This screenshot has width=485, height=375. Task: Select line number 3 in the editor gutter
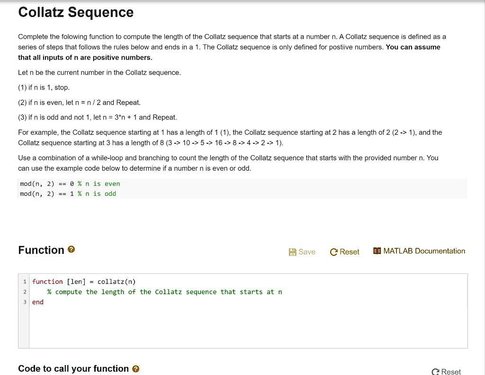pos(25,302)
